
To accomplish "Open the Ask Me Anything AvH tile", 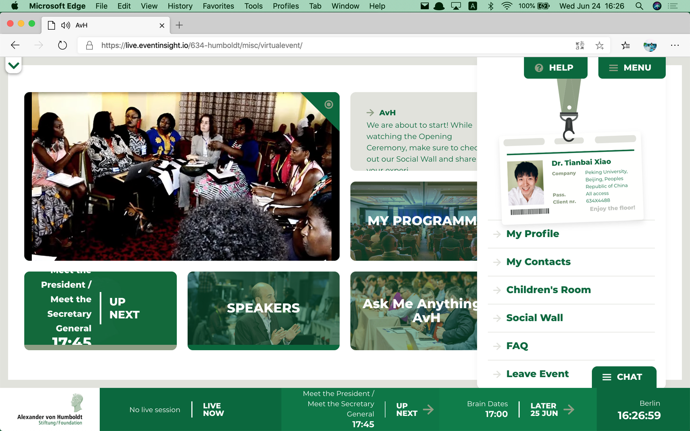I will pyautogui.click(x=413, y=311).
